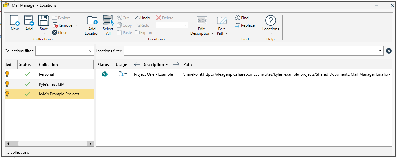Click the Select All icon
Viewport: 397px width, 158px height.
108,20
